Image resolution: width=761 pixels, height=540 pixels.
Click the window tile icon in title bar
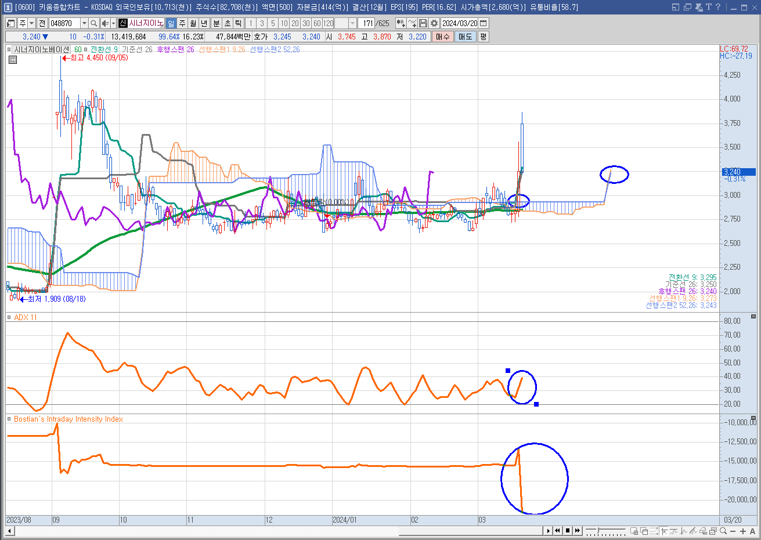click(676, 7)
